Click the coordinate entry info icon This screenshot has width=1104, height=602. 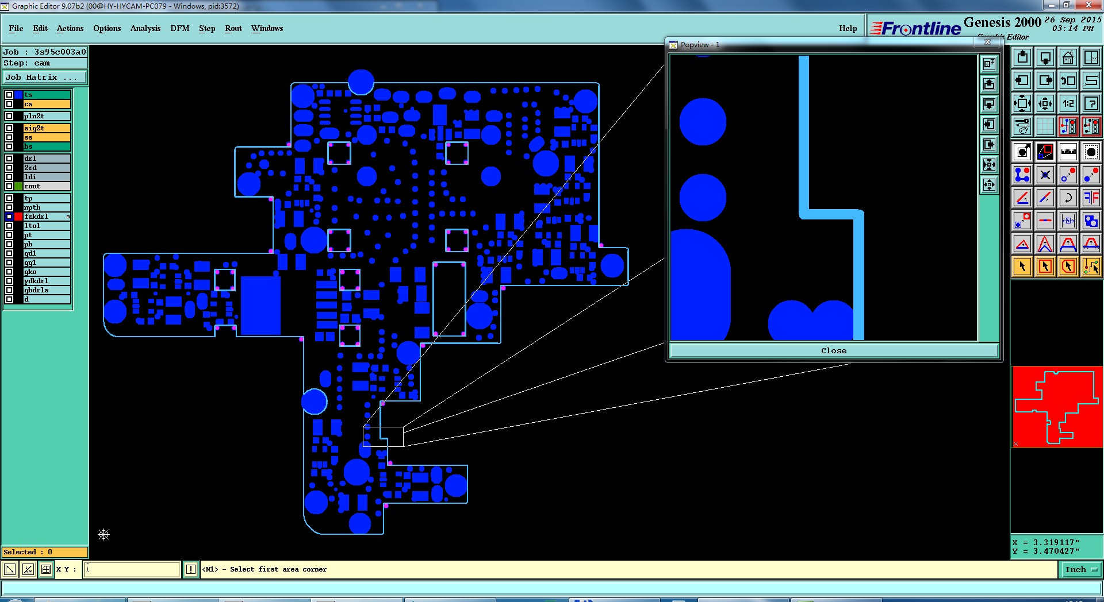191,569
